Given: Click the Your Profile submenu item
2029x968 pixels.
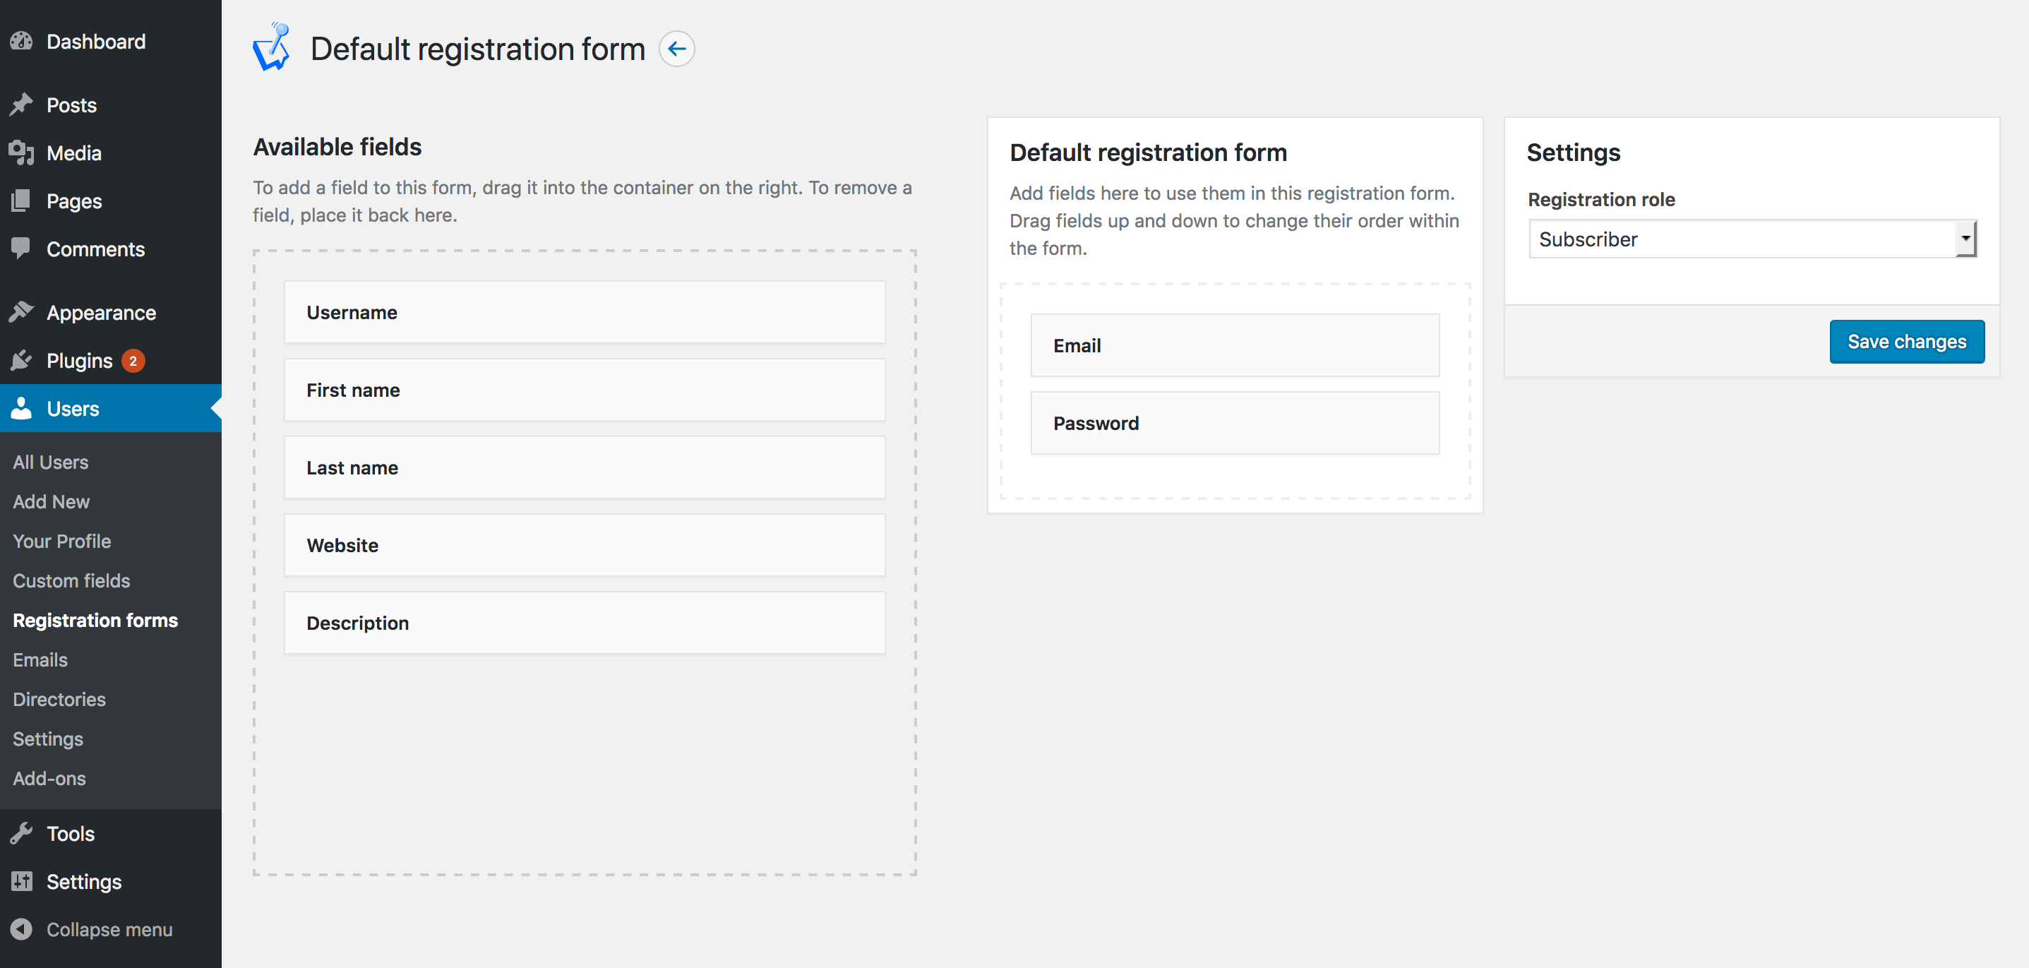Looking at the screenshot, I should coord(61,539).
